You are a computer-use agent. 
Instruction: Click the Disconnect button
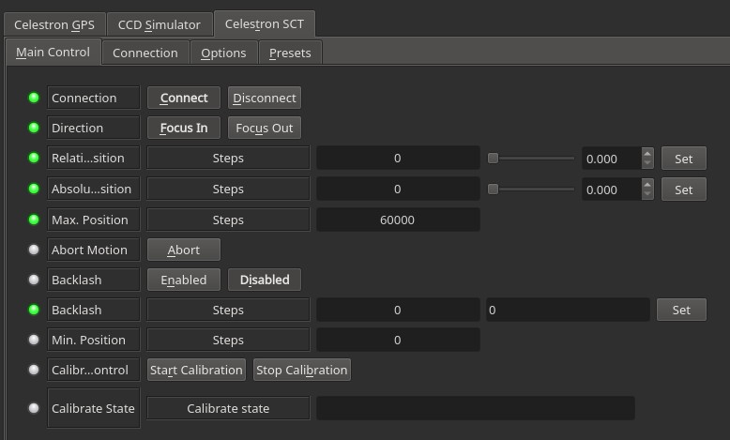(265, 98)
